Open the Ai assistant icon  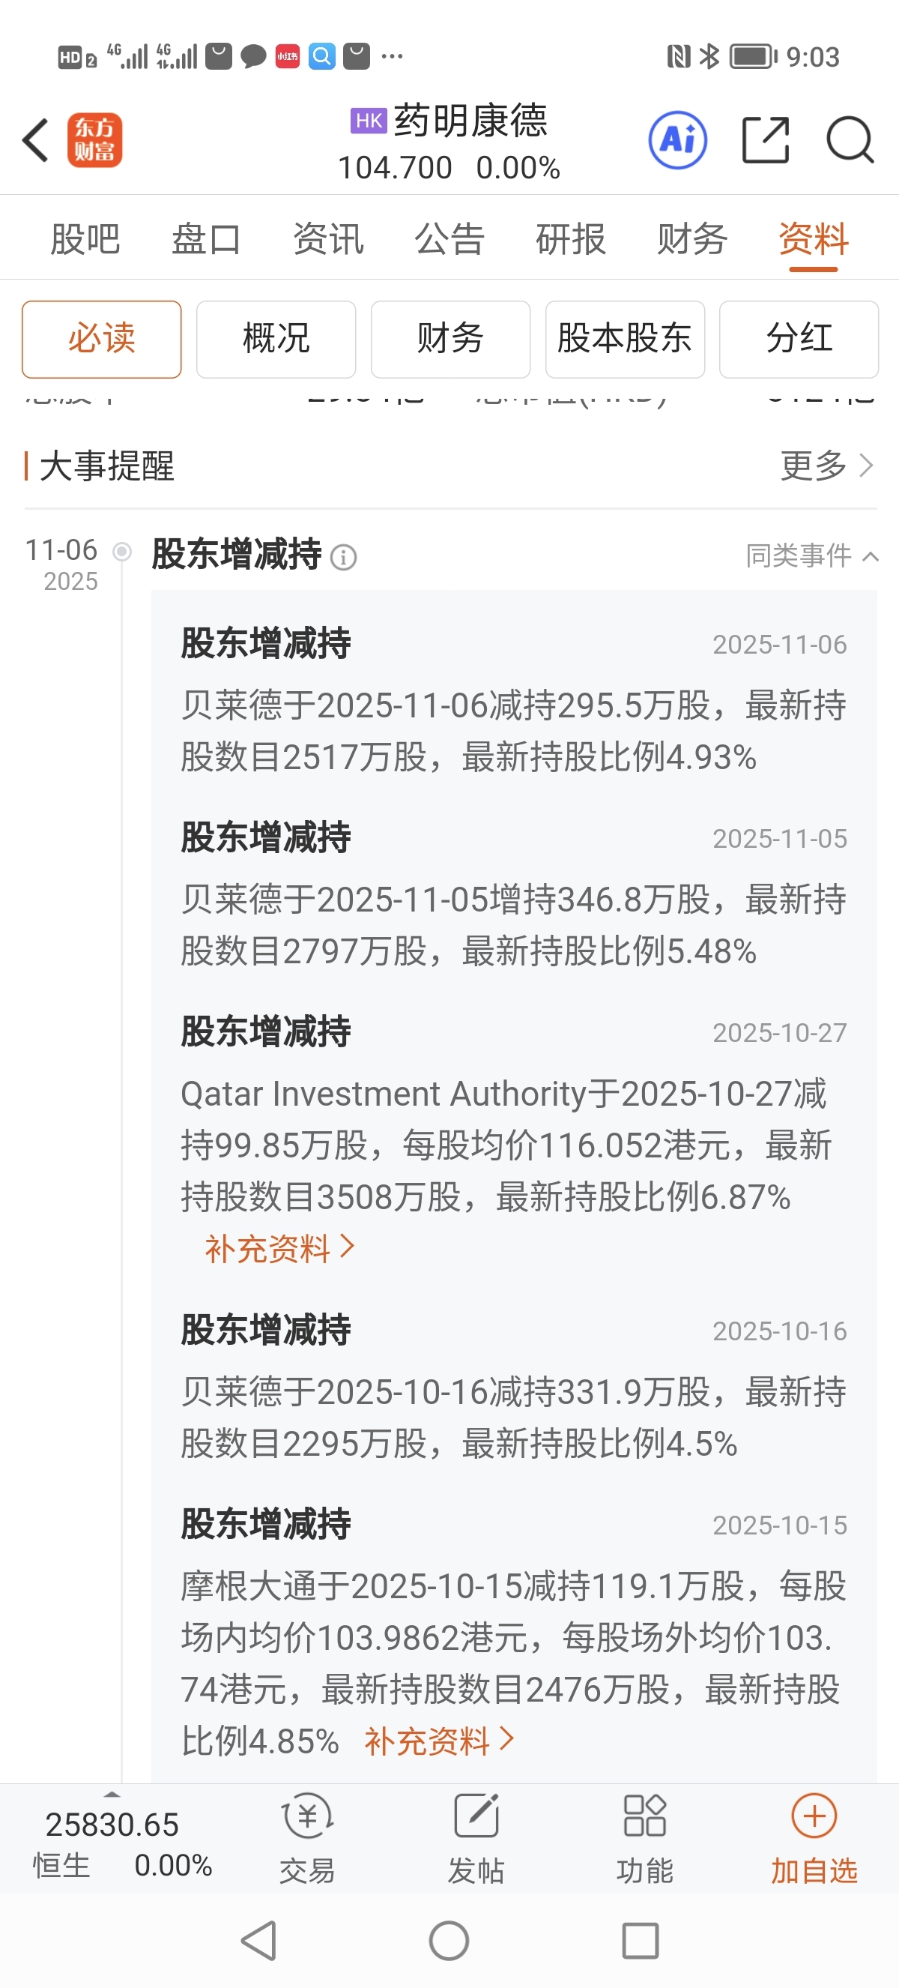tap(678, 140)
